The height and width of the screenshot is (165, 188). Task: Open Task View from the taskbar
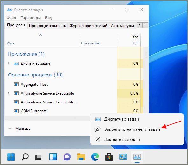tap(39, 157)
